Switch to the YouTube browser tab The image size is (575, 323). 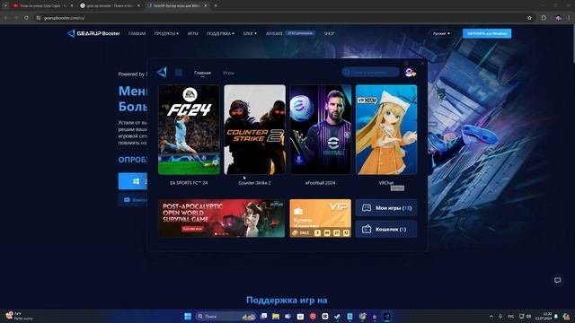click(42, 6)
